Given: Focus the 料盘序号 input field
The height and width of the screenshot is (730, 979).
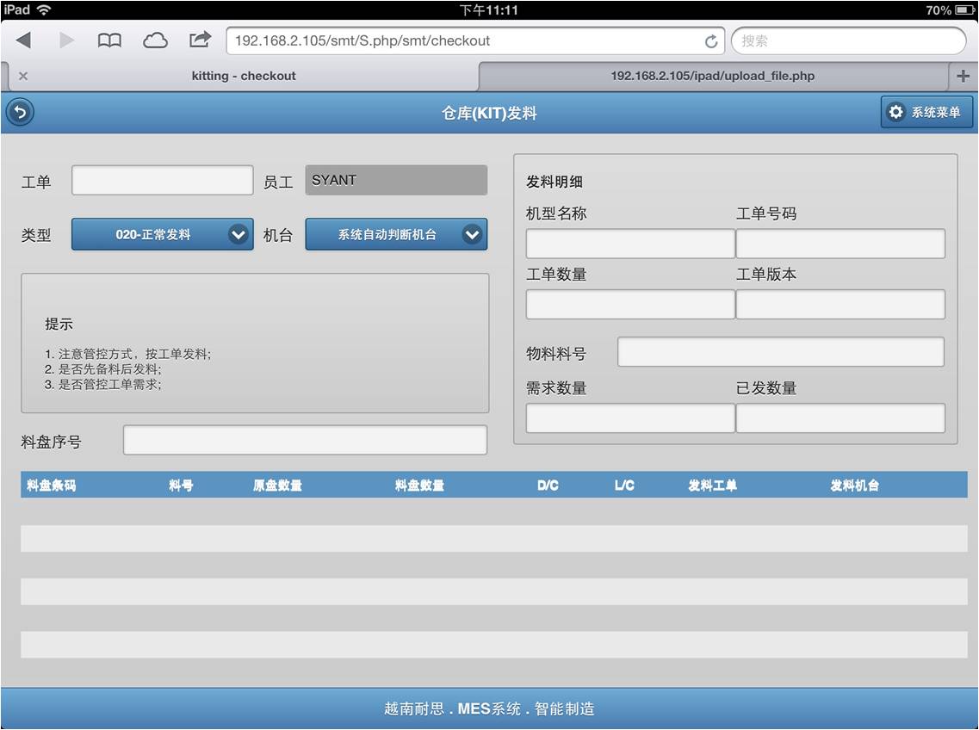Looking at the screenshot, I should 305,441.
